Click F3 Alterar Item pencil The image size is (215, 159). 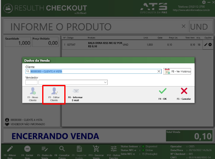pos(10,149)
